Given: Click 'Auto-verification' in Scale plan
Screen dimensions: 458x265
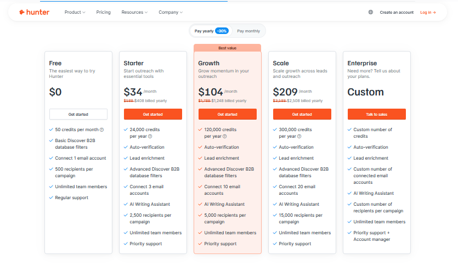Looking at the screenshot, I should (296, 147).
